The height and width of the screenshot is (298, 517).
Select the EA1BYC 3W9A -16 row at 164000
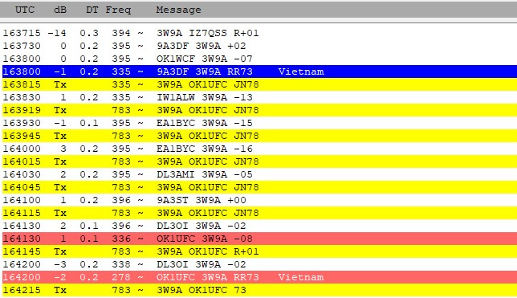click(x=259, y=149)
